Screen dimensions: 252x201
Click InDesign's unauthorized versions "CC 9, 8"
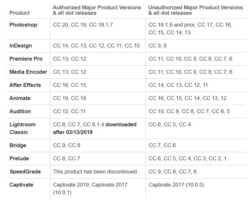pyautogui.click(x=157, y=46)
